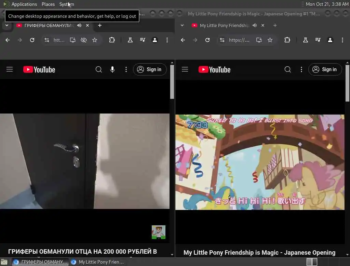The width and height of the screenshot is (350, 266).
Task: Open a new tab in left browser
Action: 100,25
